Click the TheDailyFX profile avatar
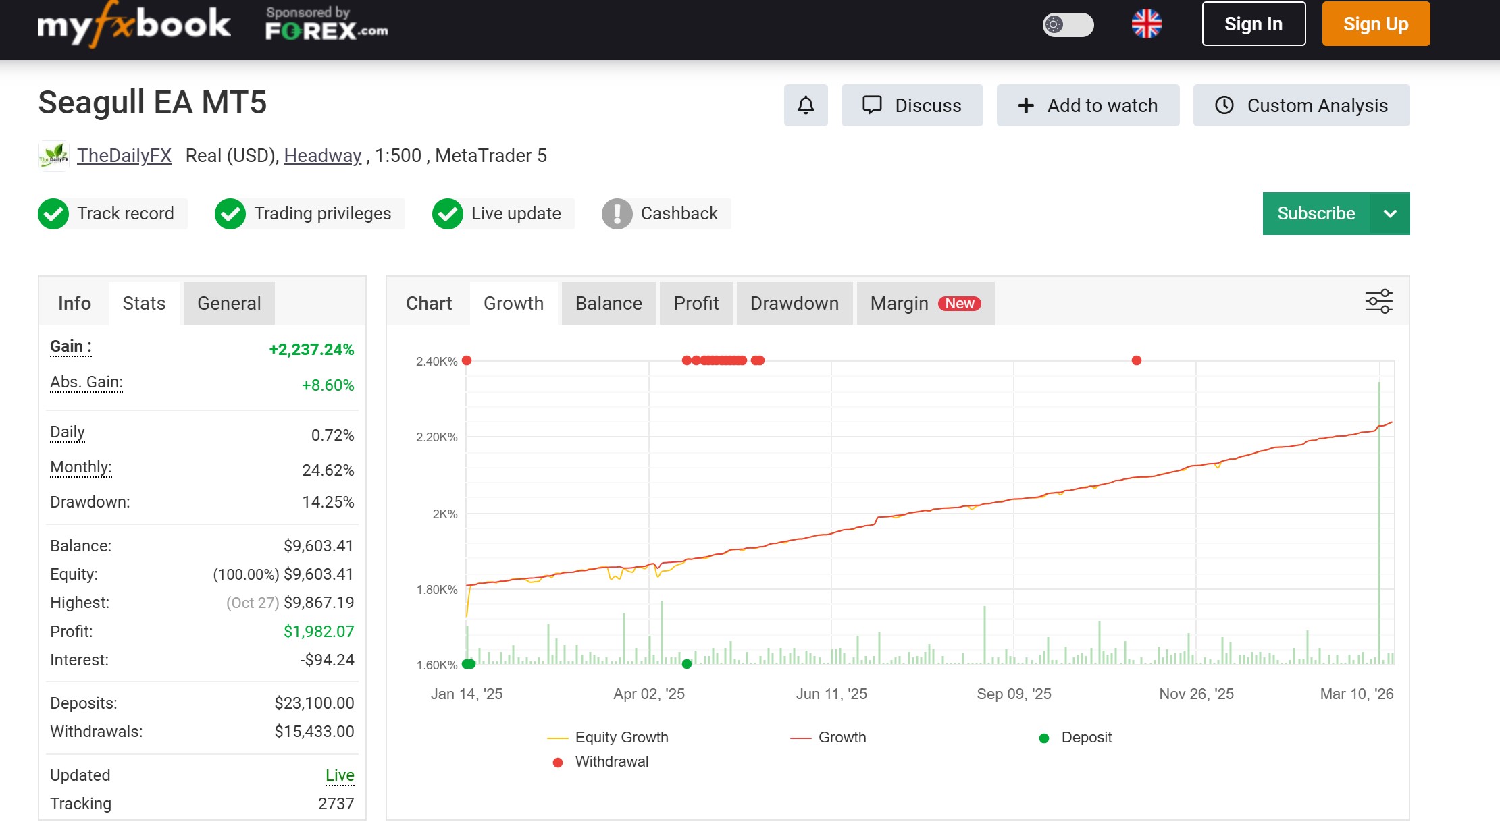 coord(53,155)
